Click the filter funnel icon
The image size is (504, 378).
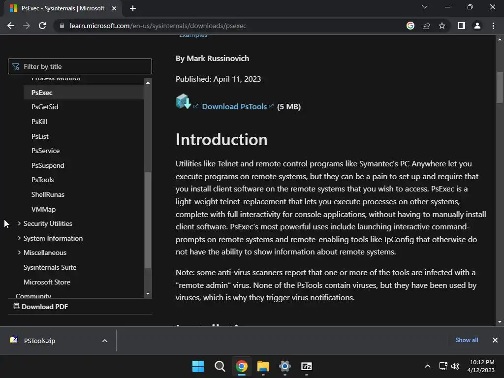[x=15, y=66]
